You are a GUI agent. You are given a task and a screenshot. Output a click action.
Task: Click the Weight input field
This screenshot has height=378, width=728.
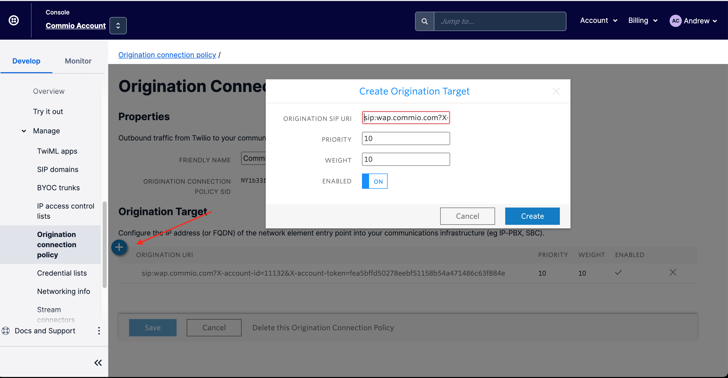click(x=406, y=159)
